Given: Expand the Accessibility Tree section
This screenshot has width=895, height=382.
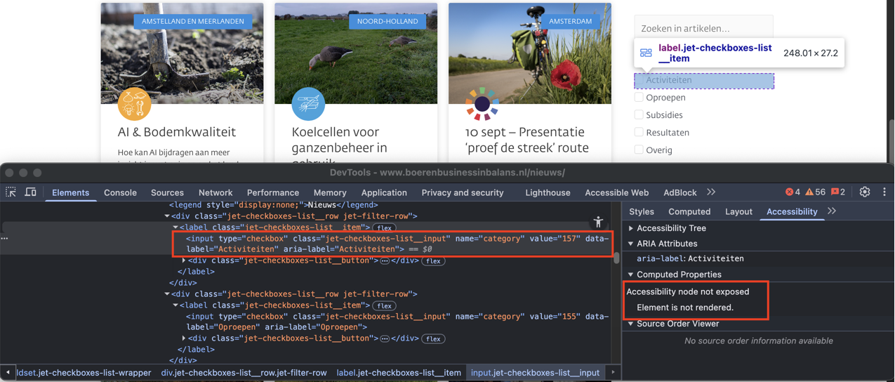Looking at the screenshot, I should pyautogui.click(x=631, y=228).
